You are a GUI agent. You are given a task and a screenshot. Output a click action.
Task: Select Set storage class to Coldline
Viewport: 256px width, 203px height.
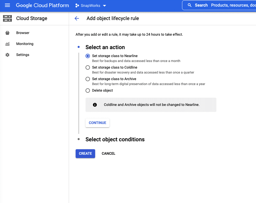[x=88, y=67]
